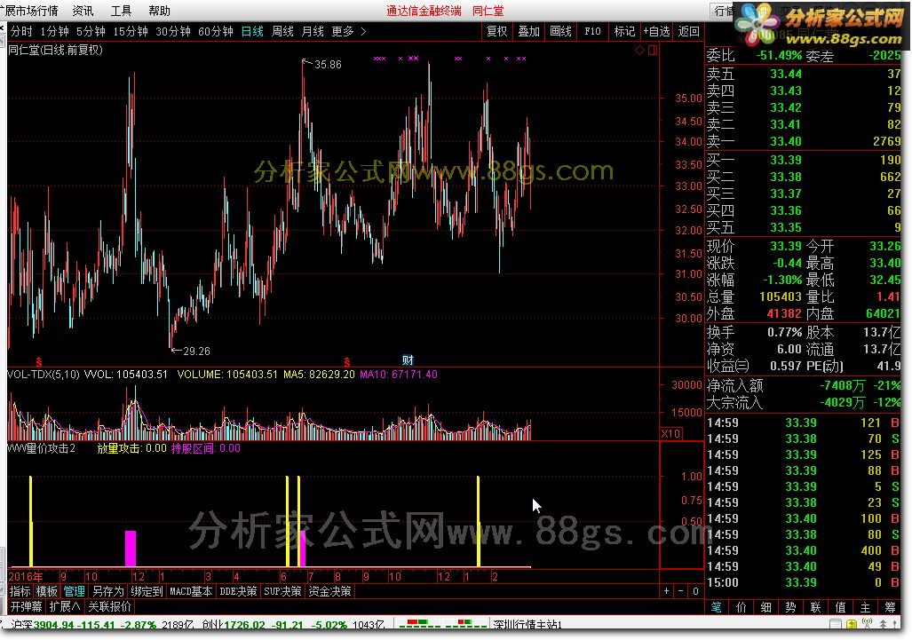Image resolution: width=912 pixels, height=640 pixels.
Task: Click the 29.26 low price label on the chart
Action: click(x=196, y=352)
